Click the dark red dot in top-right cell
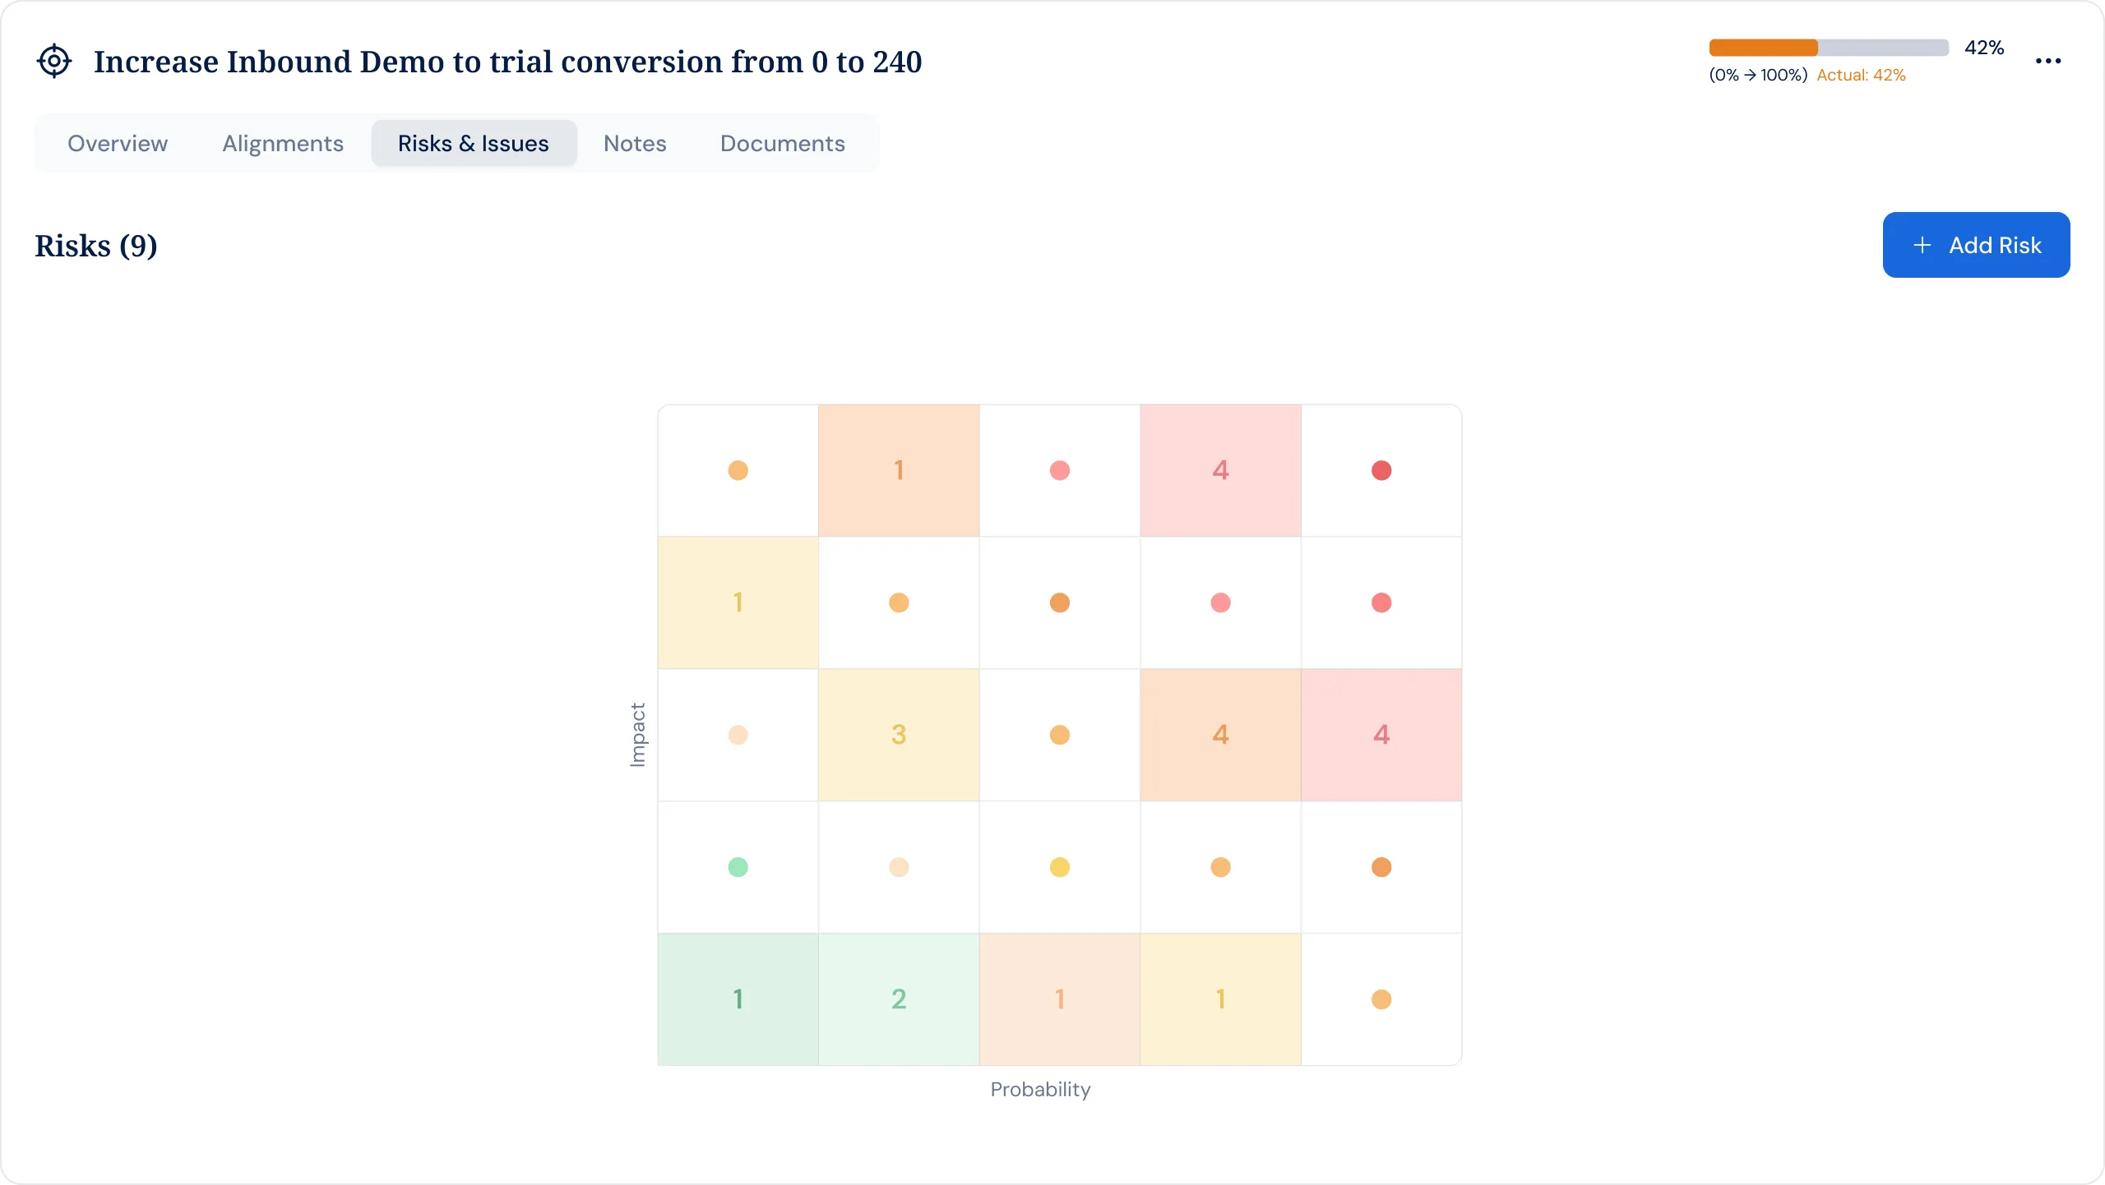 pos(1381,470)
